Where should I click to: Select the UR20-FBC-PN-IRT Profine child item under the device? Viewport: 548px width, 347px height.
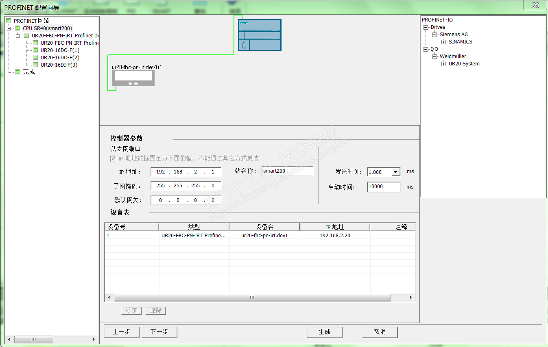70,43
